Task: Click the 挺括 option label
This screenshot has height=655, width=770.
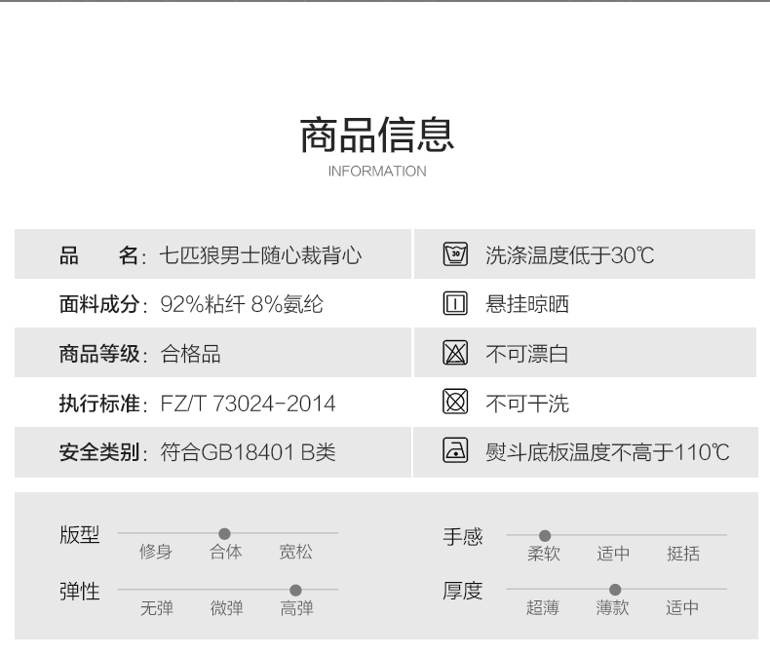Action: pyautogui.click(x=683, y=554)
